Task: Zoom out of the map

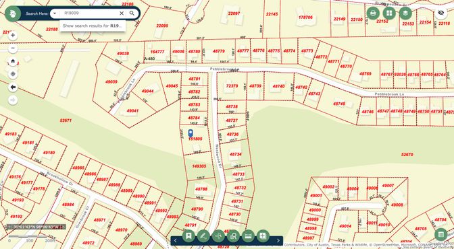Action: coord(13,48)
